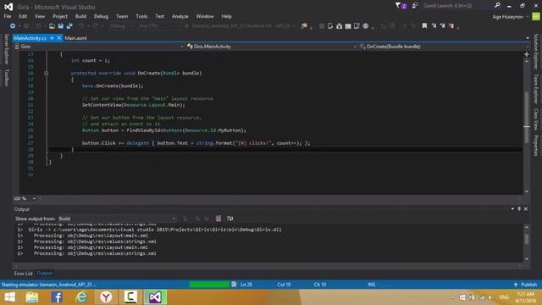Open Output panel window position dropdown arrow
The height and width of the screenshot is (305, 542).
(x=512, y=209)
